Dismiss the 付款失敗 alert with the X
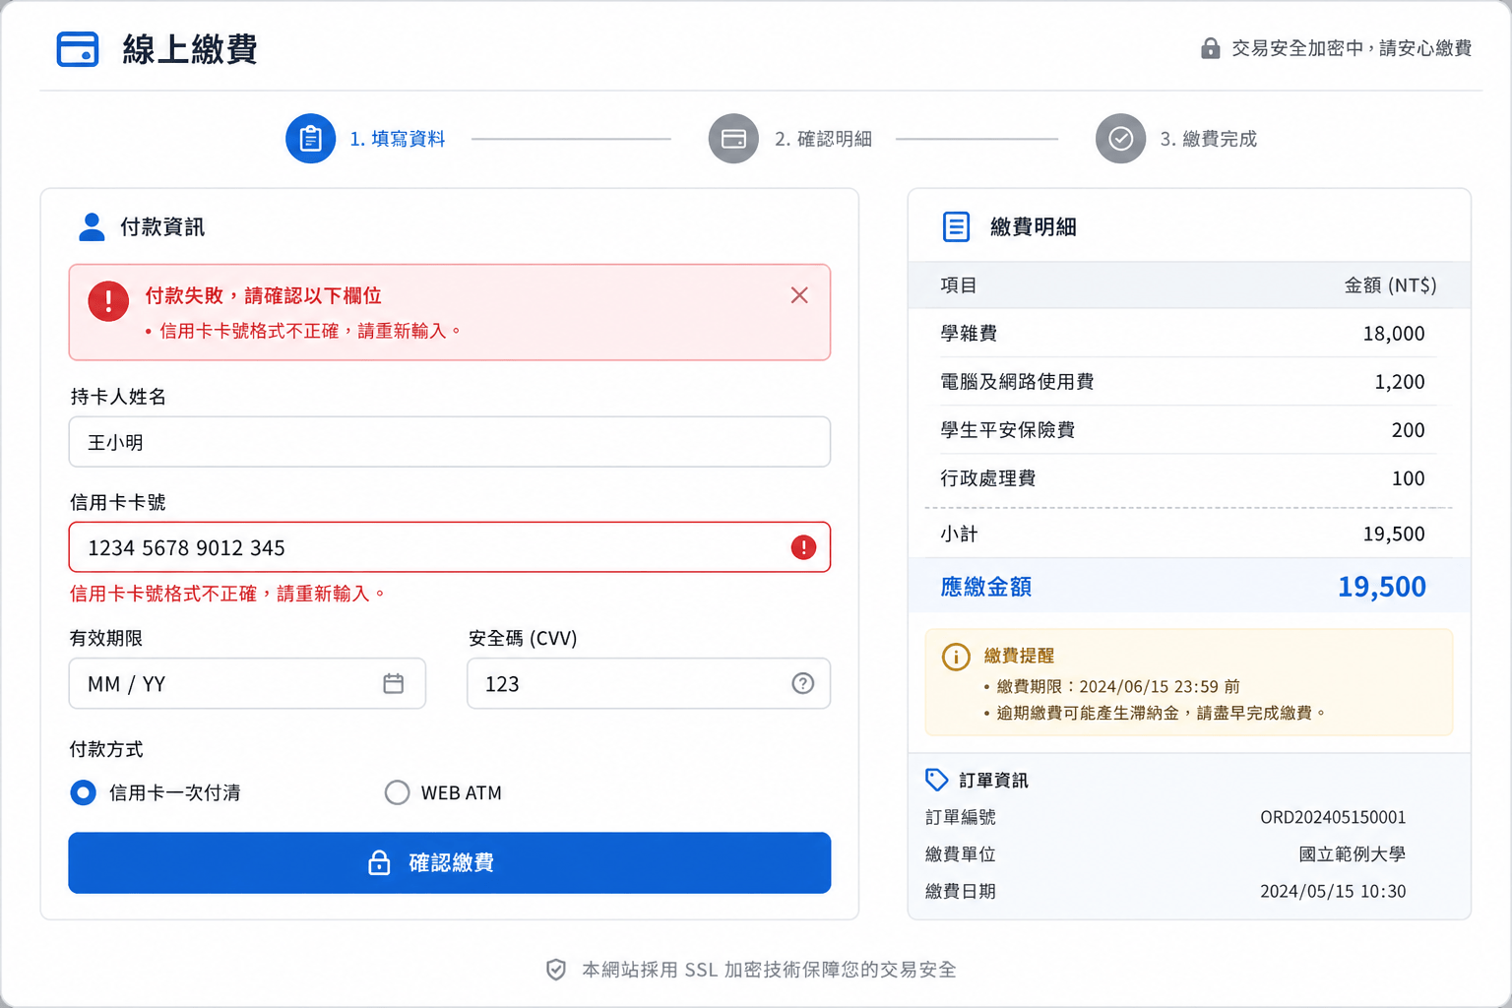Image resolution: width=1512 pixels, height=1008 pixels. 799,295
